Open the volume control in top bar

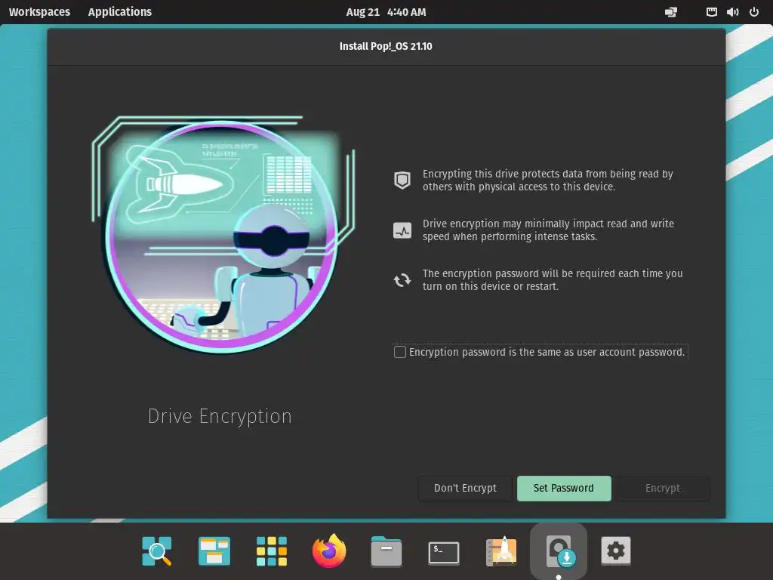[732, 12]
